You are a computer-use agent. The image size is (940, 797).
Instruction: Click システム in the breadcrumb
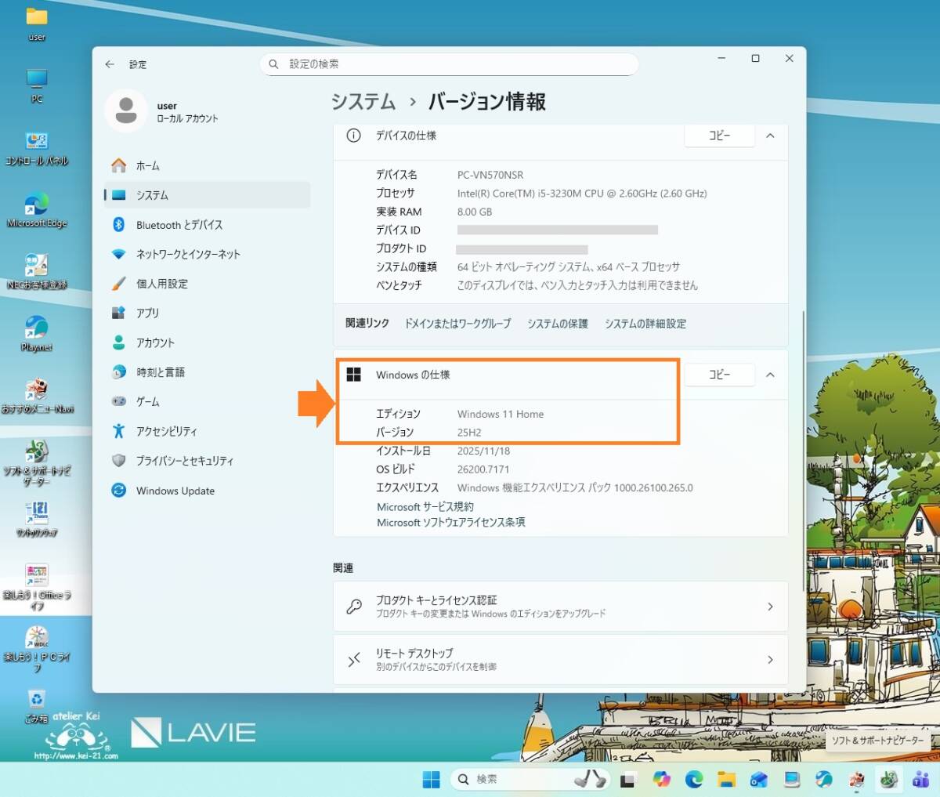[363, 102]
